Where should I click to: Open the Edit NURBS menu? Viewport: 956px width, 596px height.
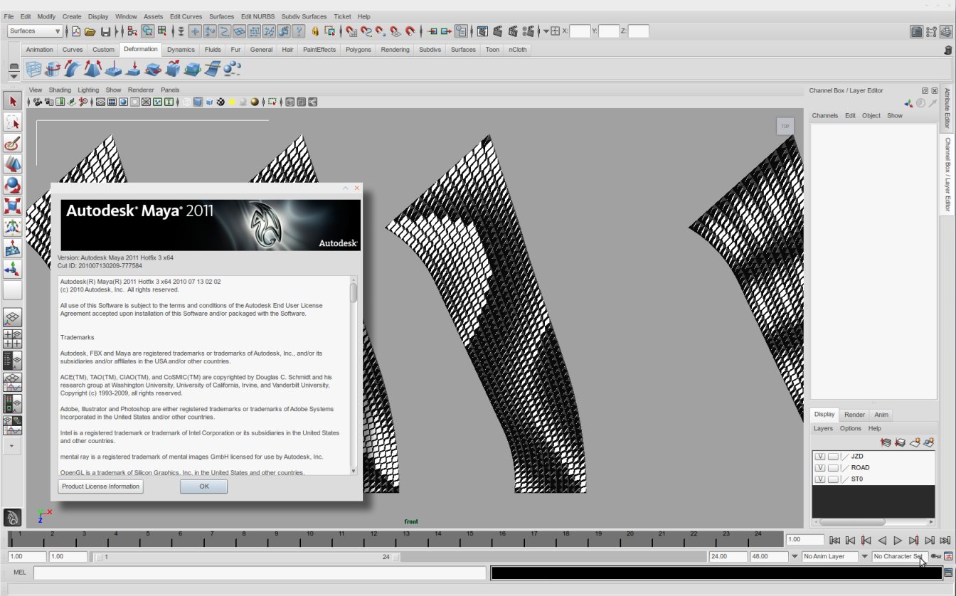256,16
